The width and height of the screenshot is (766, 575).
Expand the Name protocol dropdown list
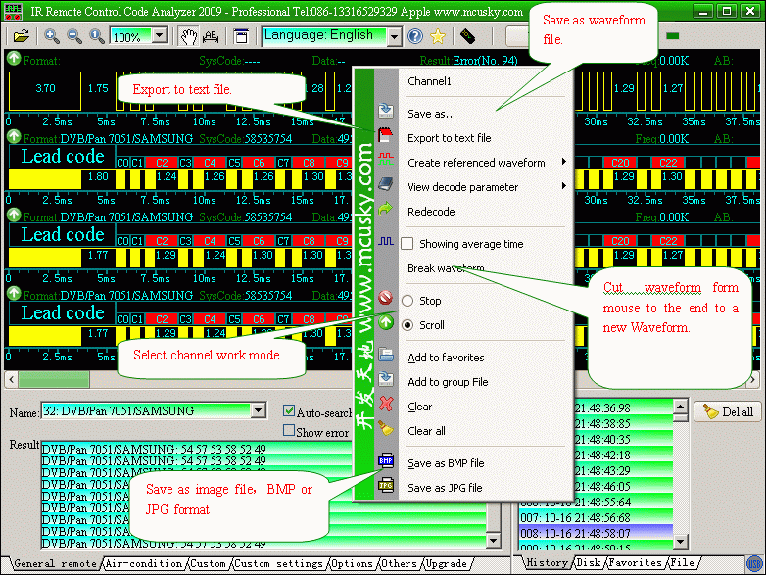(x=259, y=410)
